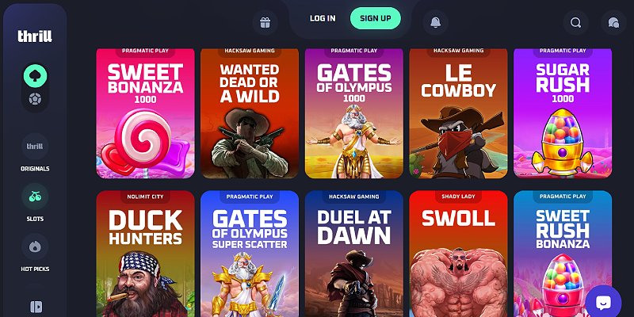
Task: Click the live support chat bubble button
Action: [603, 301]
